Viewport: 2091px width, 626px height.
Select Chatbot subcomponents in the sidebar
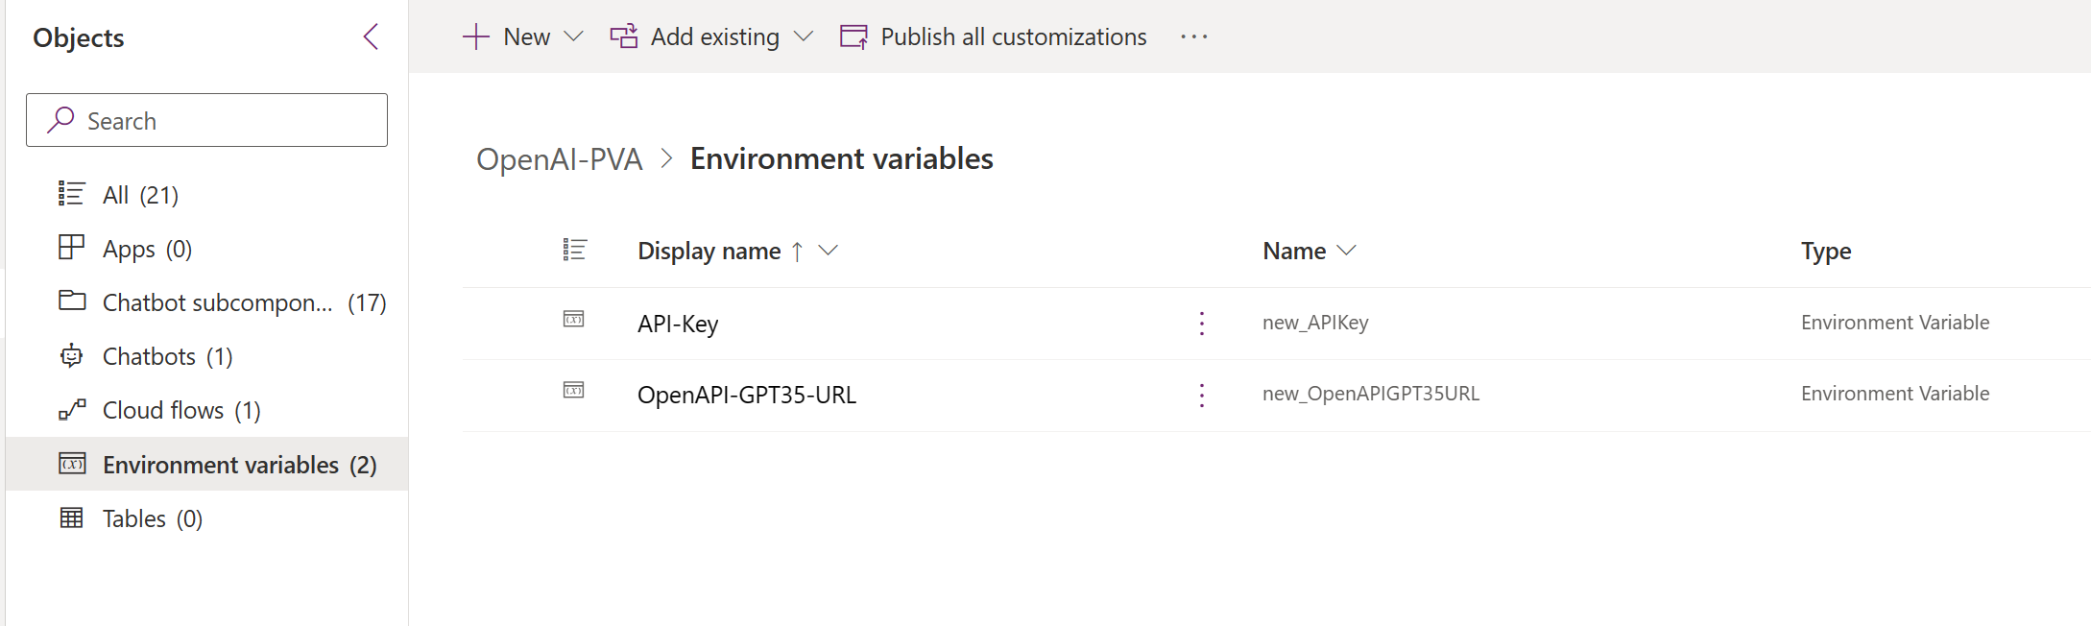(218, 302)
